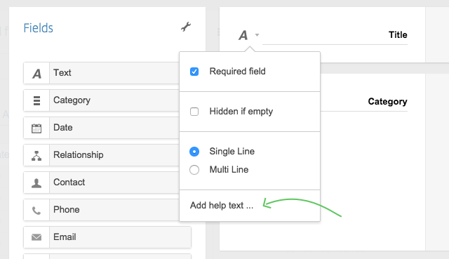Viewport: 449px width, 259px height.
Task: Click the Contact person icon
Action: [36, 183]
